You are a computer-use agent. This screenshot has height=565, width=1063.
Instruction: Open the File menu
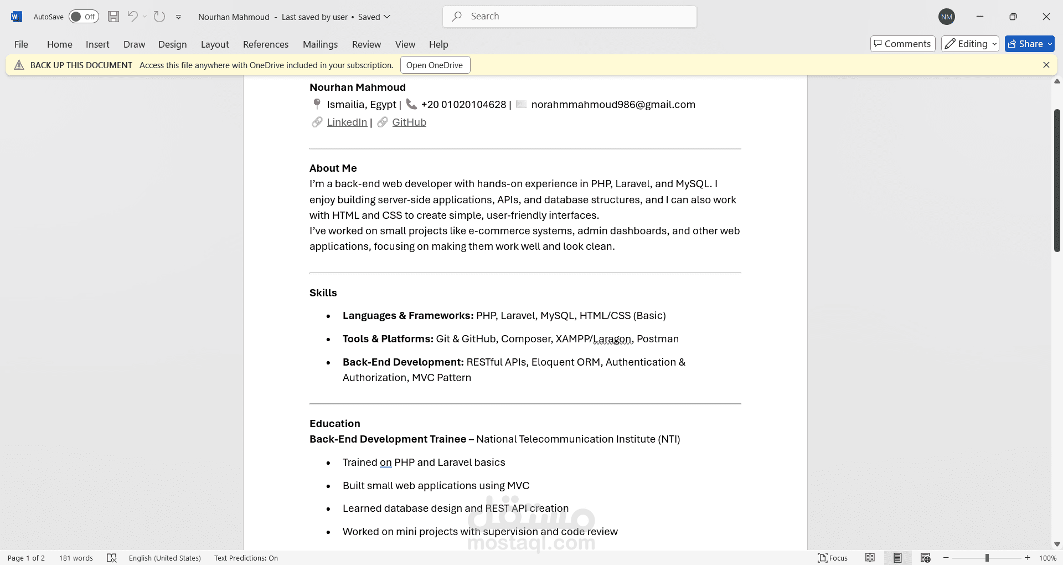pos(21,44)
